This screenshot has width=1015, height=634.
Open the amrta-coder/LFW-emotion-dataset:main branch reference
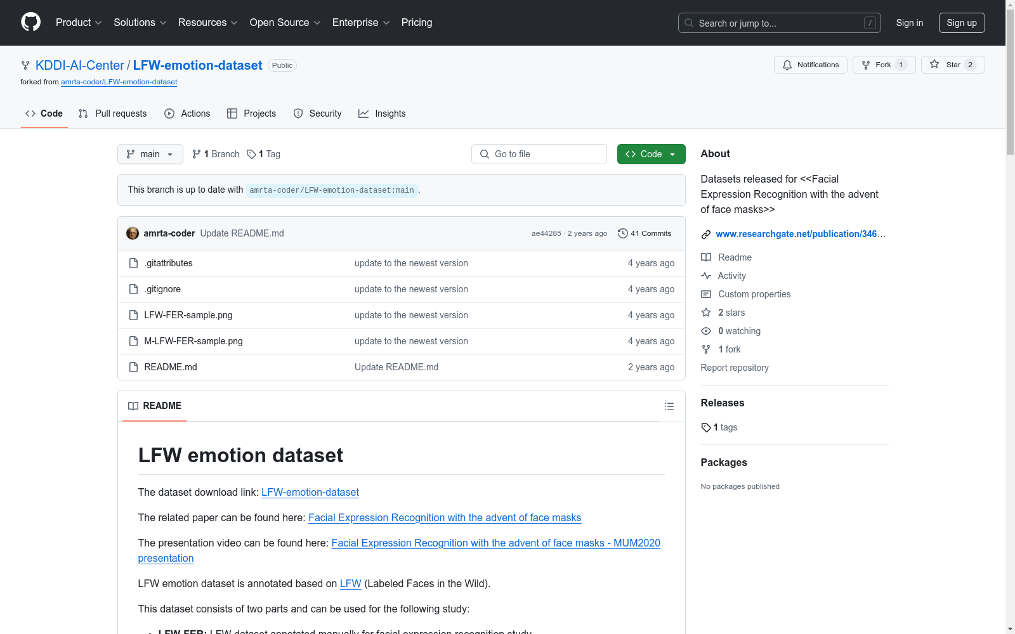click(332, 190)
